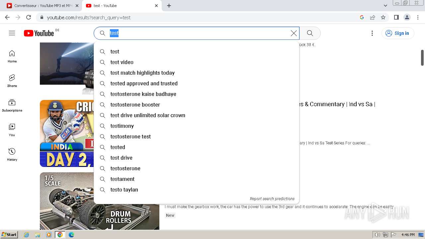Image resolution: width=425 pixels, height=239 pixels.
Task: Open File Explorer from taskbar
Action: click(38, 235)
